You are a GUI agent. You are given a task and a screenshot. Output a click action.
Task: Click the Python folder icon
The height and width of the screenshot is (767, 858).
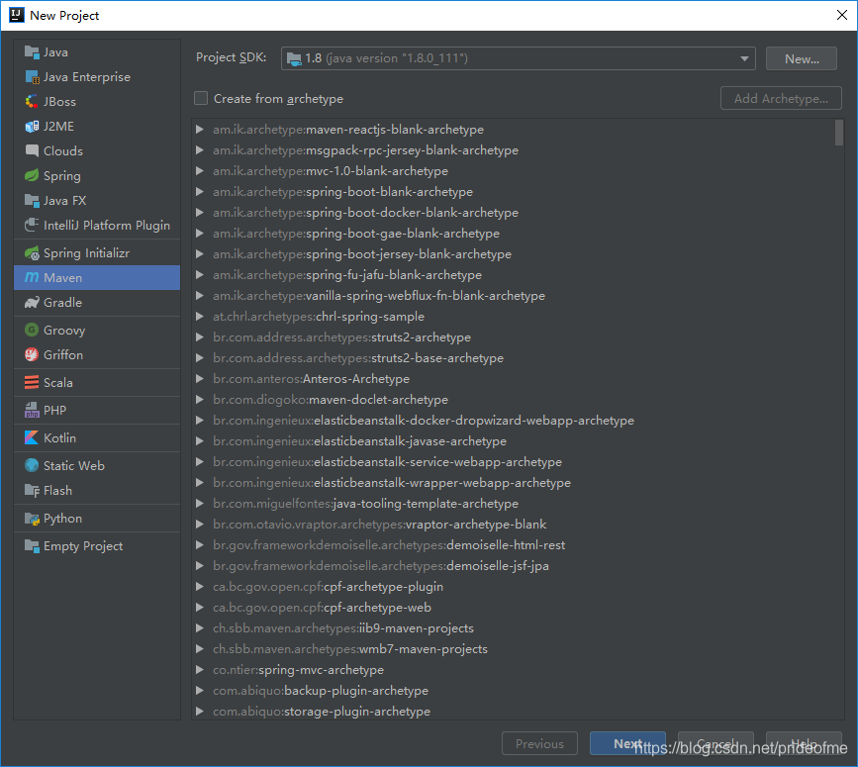click(x=32, y=519)
